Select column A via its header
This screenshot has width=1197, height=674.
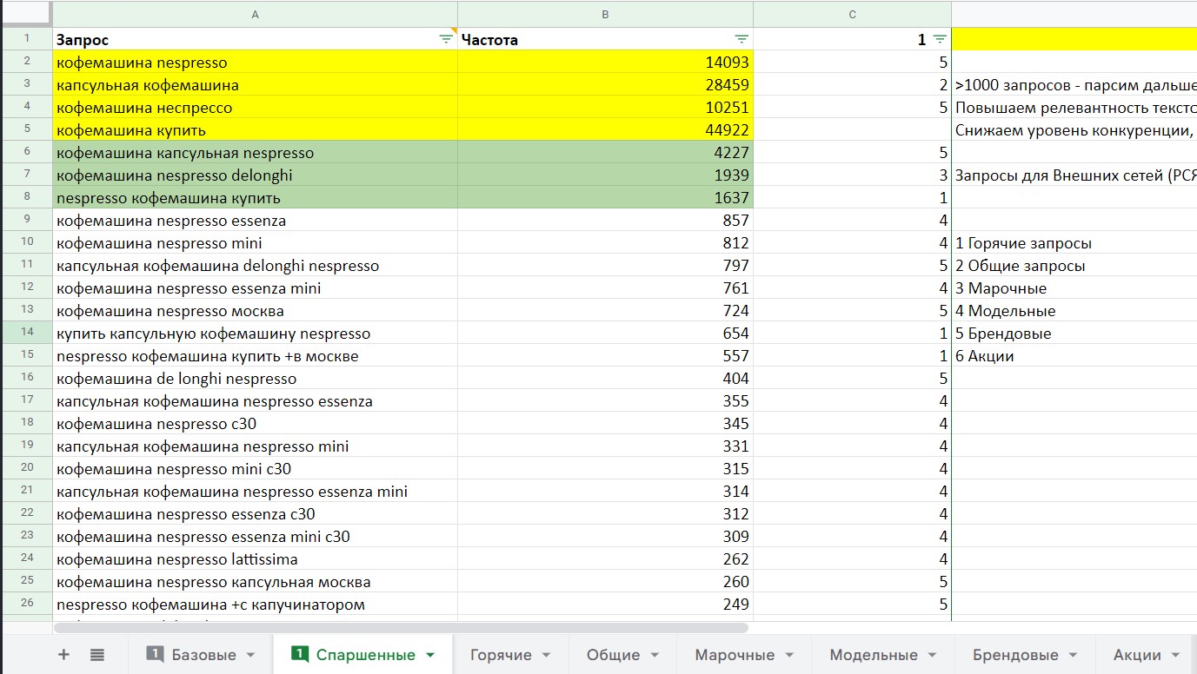pyautogui.click(x=255, y=14)
